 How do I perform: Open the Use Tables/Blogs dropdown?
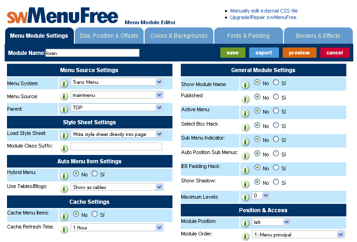pyautogui.click(x=117, y=187)
